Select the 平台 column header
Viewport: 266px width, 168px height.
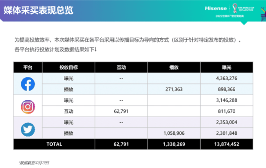[28, 67]
